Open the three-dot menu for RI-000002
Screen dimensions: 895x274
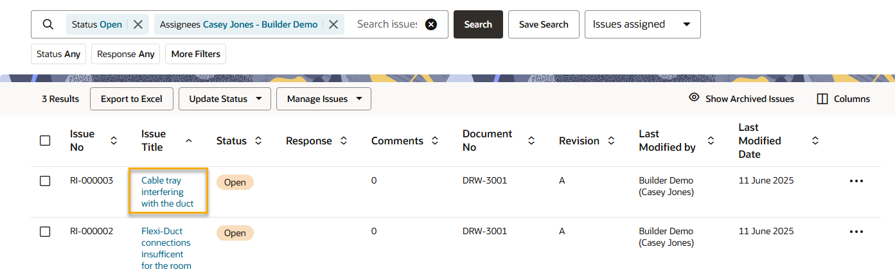(856, 232)
